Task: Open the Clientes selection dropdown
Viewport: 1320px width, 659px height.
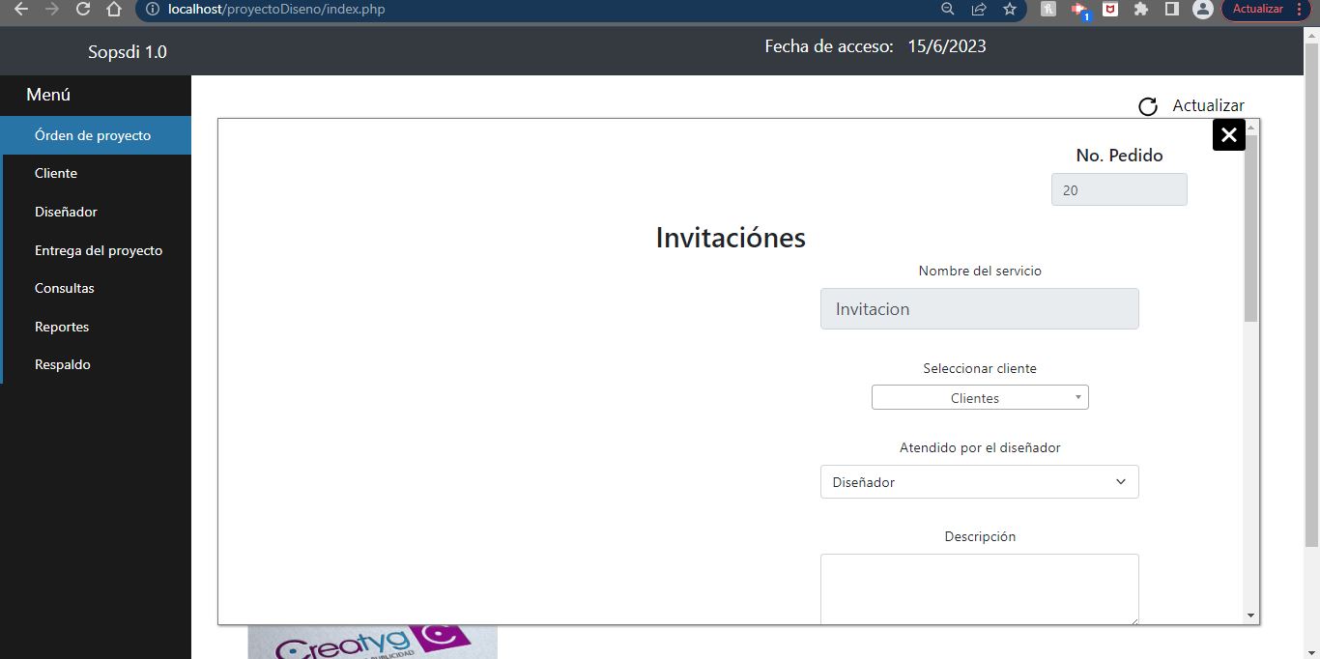Action: tap(980, 397)
